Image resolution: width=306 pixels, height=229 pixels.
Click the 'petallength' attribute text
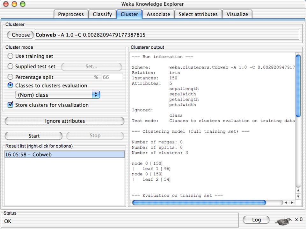tap(184, 99)
